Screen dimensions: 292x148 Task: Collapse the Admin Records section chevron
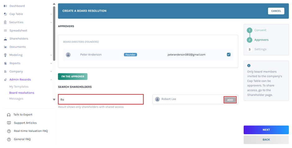51,80
